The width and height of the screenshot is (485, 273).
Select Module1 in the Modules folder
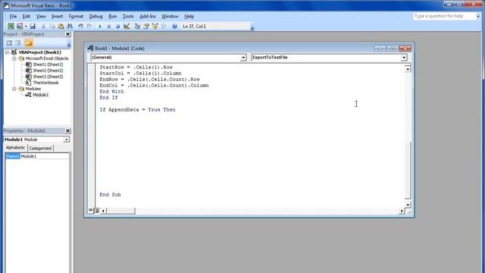(x=40, y=95)
